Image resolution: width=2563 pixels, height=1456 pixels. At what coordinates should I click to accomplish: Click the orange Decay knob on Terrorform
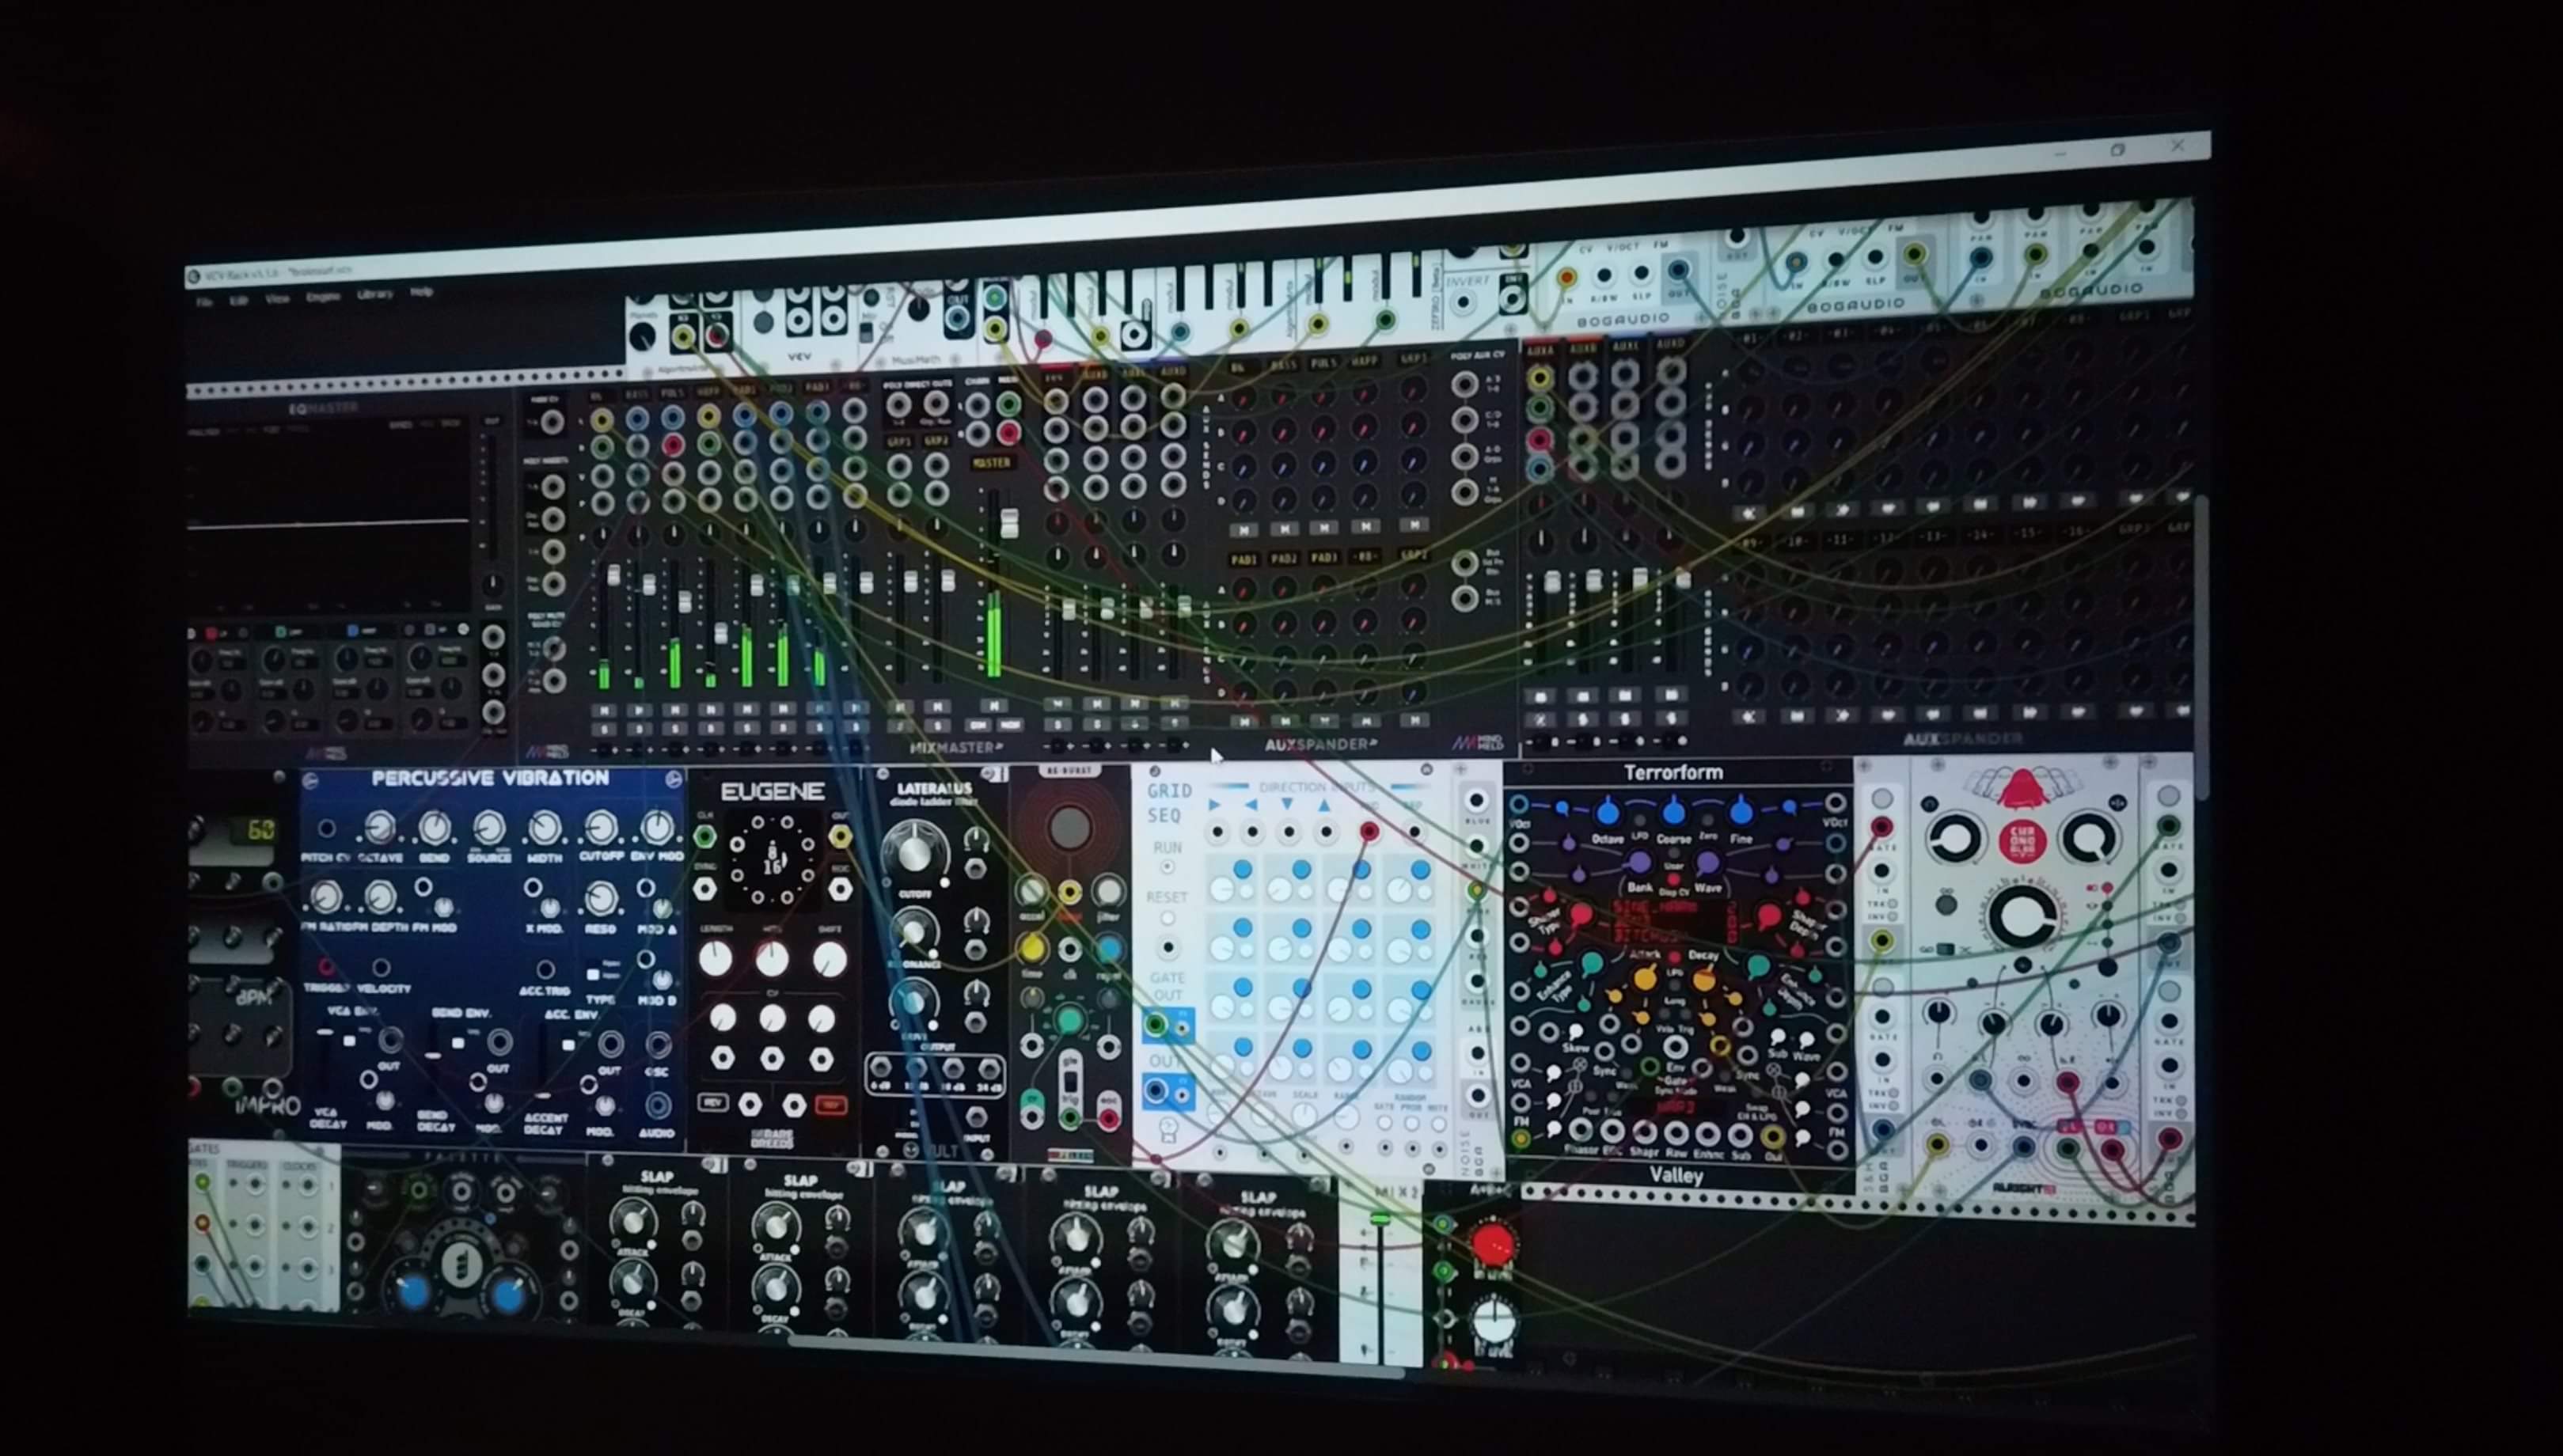coord(1704,978)
